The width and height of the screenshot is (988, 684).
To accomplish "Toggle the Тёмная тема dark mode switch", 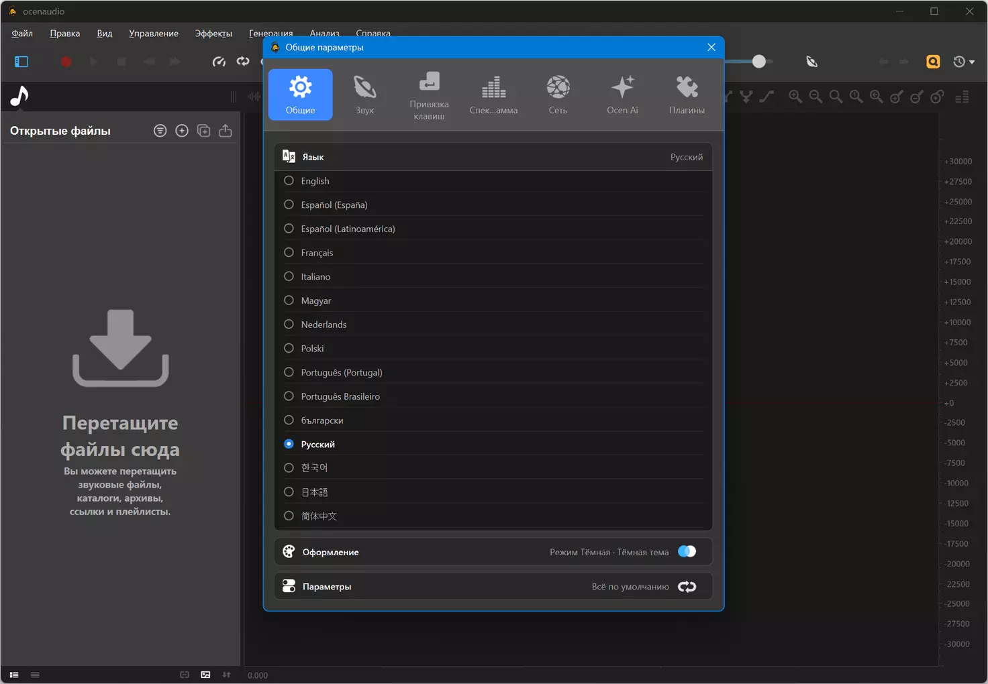I will (x=687, y=551).
